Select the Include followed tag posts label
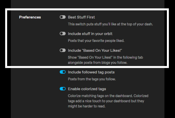This screenshot has height=118, width=175. 91,72
